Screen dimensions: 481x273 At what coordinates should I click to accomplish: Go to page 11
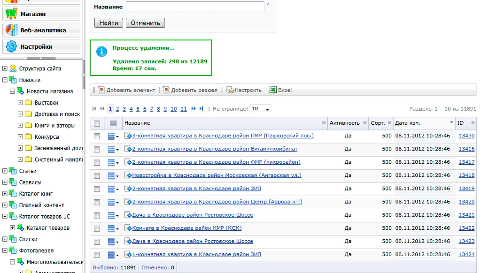(x=184, y=109)
